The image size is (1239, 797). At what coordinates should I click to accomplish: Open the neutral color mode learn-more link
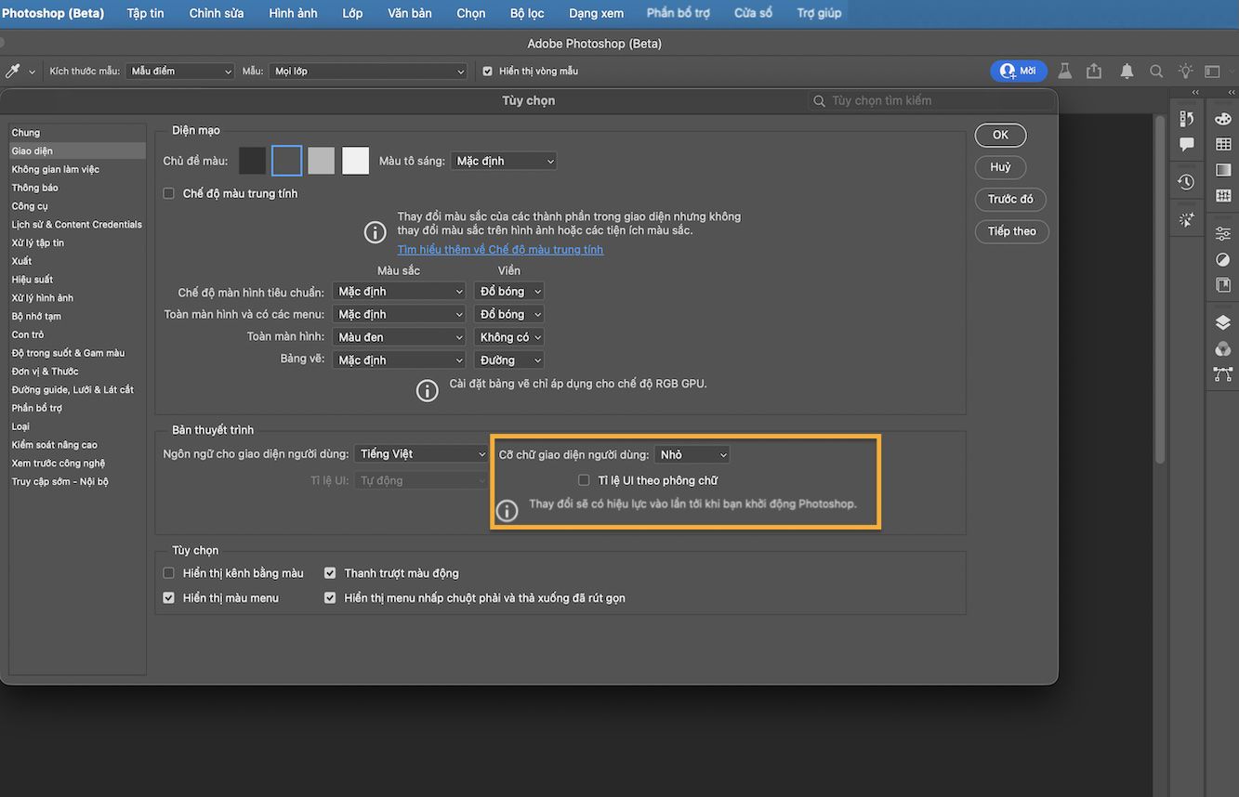pyautogui.click(x=499, y=249)
